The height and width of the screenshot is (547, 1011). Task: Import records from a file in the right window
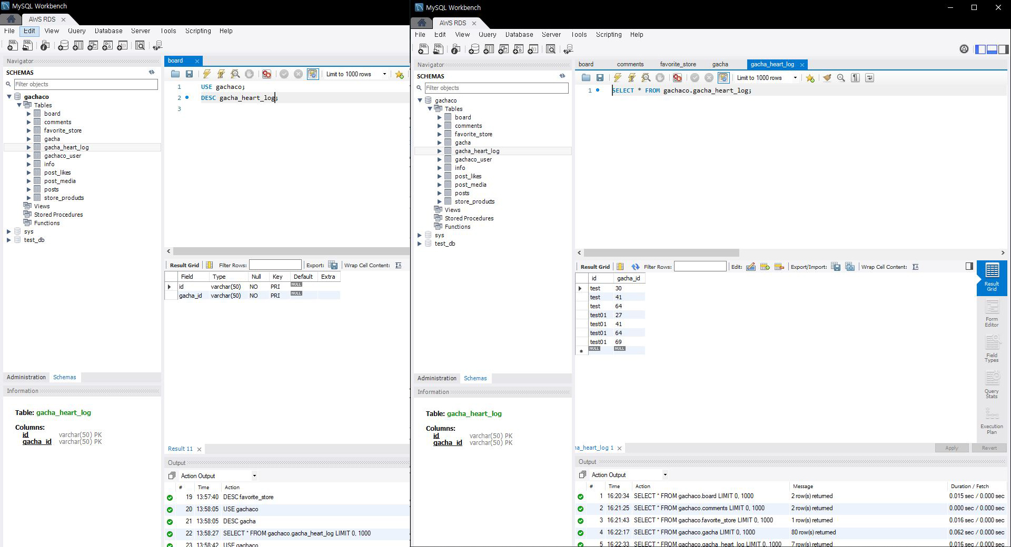coord(850,267)
